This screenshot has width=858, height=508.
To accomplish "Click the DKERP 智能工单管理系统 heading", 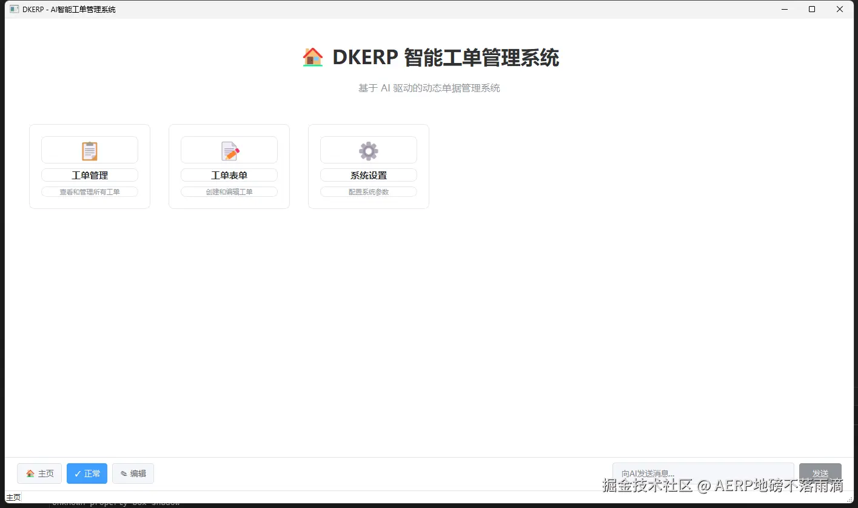I will [x=446, y=58].
